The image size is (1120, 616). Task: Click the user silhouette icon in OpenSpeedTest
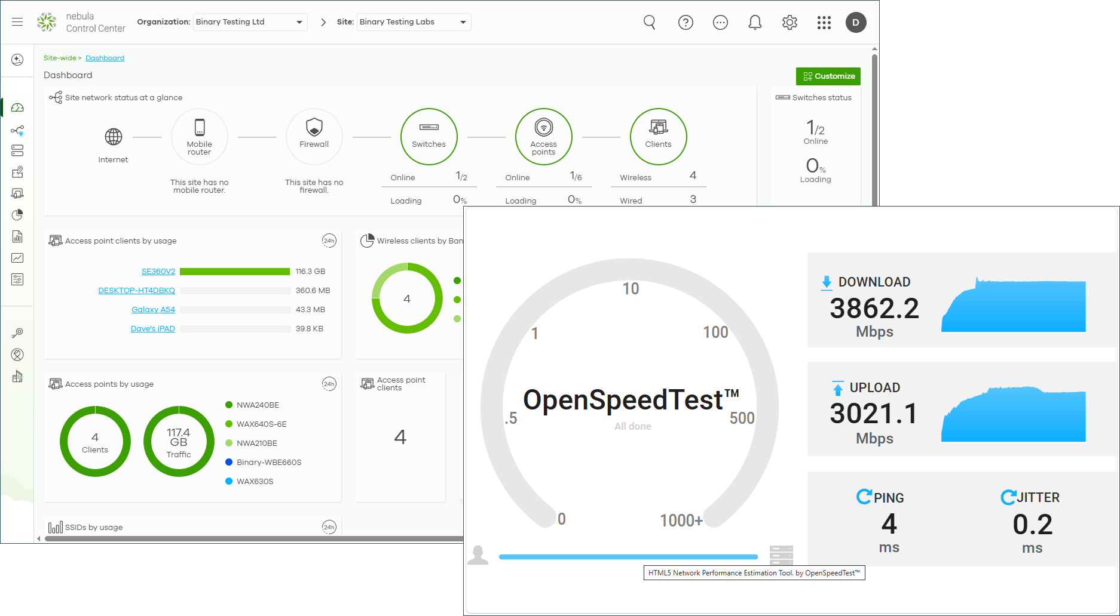[478, 555]
